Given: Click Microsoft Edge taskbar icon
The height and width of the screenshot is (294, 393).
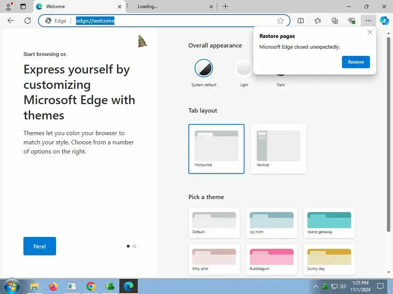Looking at the screenshot, I should (128, 286).
